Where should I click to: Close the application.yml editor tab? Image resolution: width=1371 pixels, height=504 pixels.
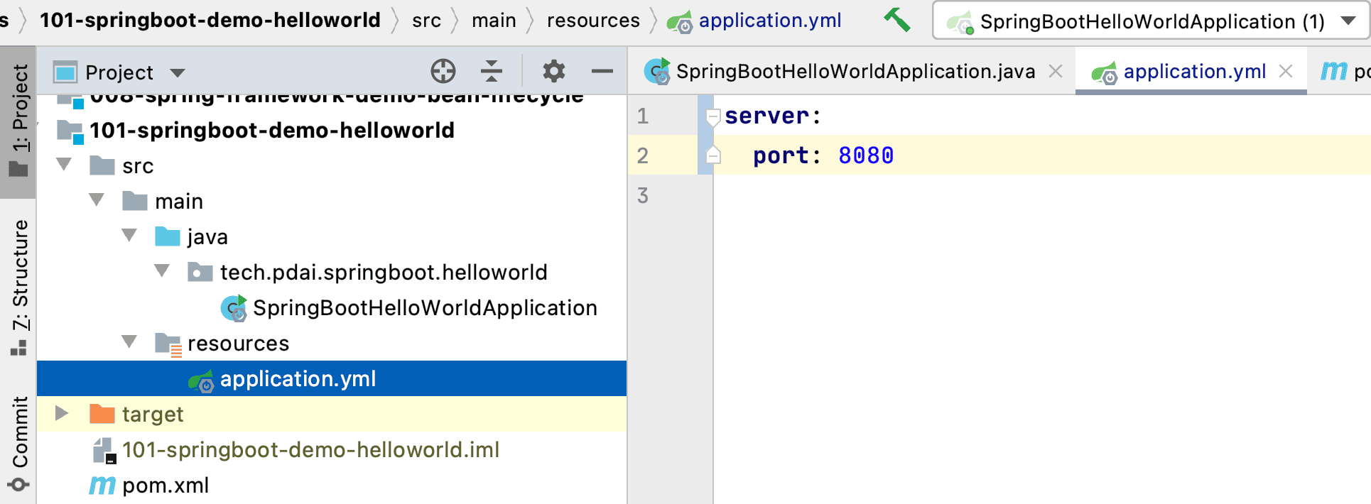tap(1285, 71)
